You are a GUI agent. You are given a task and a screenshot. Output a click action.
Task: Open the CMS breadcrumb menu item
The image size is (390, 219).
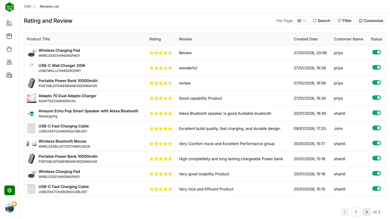tap(28, 6)
